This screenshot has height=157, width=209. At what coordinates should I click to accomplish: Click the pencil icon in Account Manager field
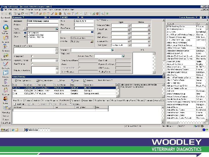92,42
